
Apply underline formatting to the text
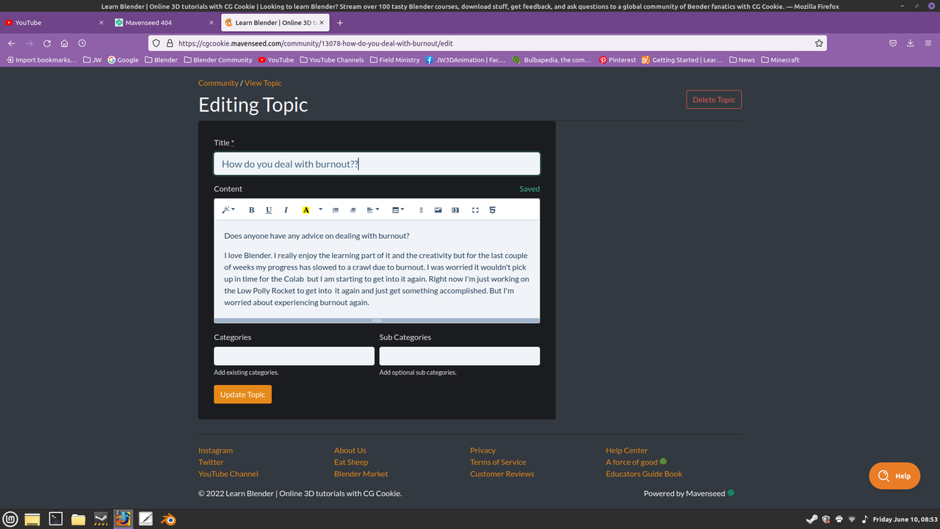(269, 209)
